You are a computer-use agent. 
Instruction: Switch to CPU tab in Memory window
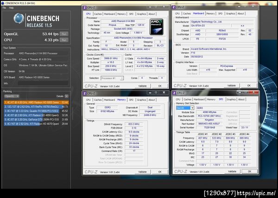click(x=88, y=100)
